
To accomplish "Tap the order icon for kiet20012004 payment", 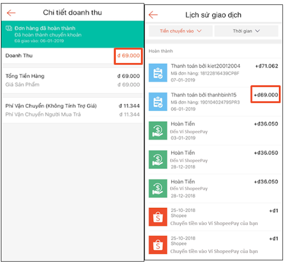I will pyautogui.click(x=158, y=72).
